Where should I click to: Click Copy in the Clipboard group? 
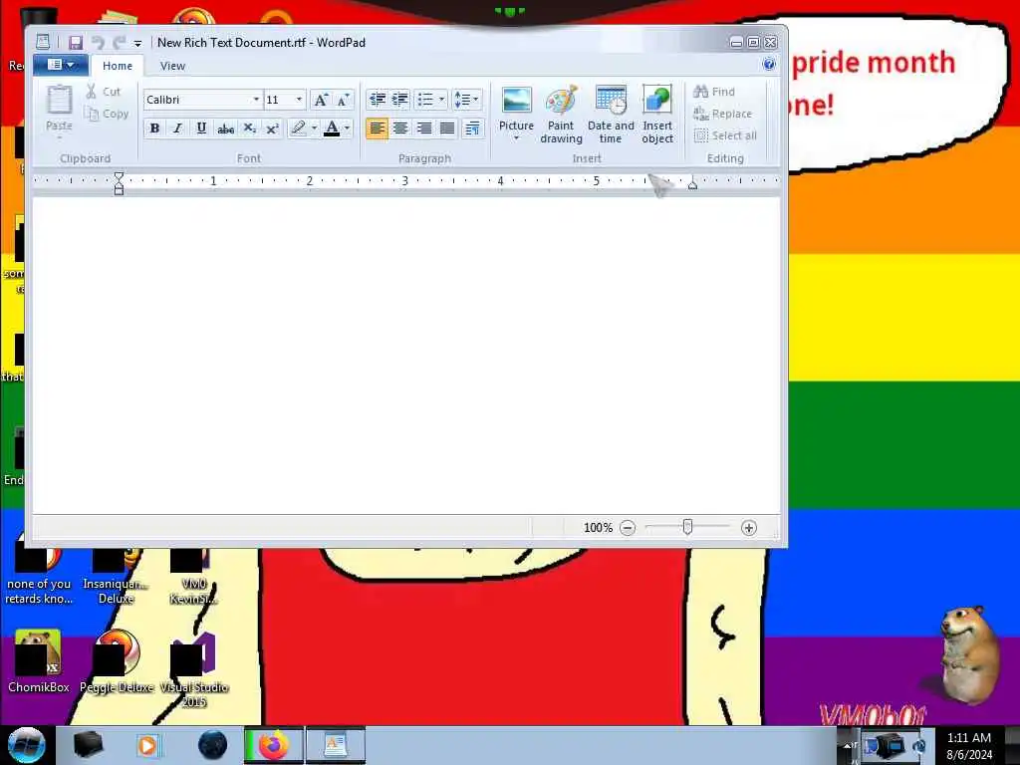point(107,114)
